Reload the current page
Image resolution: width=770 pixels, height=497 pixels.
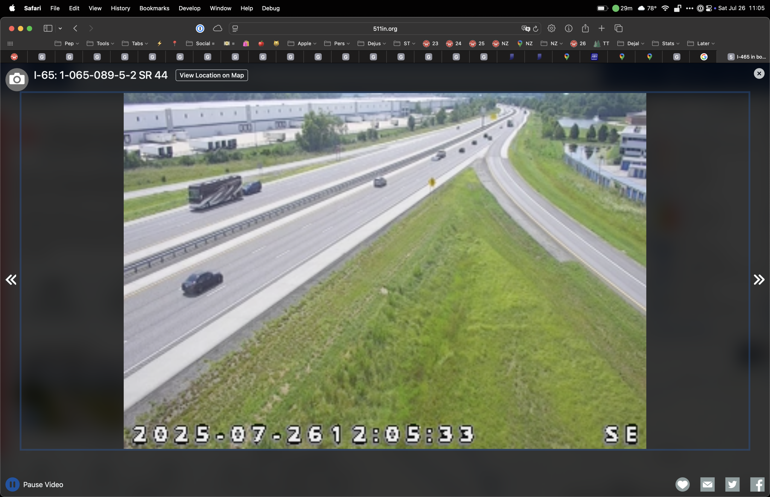pos(536,29)
